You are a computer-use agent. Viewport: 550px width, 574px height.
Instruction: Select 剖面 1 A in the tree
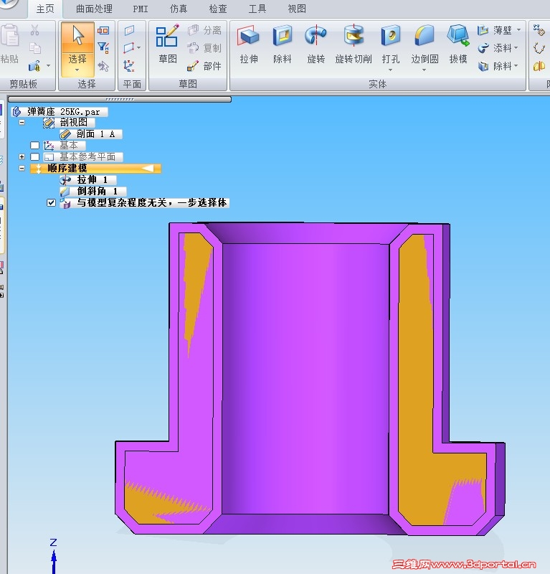point(91,134)
